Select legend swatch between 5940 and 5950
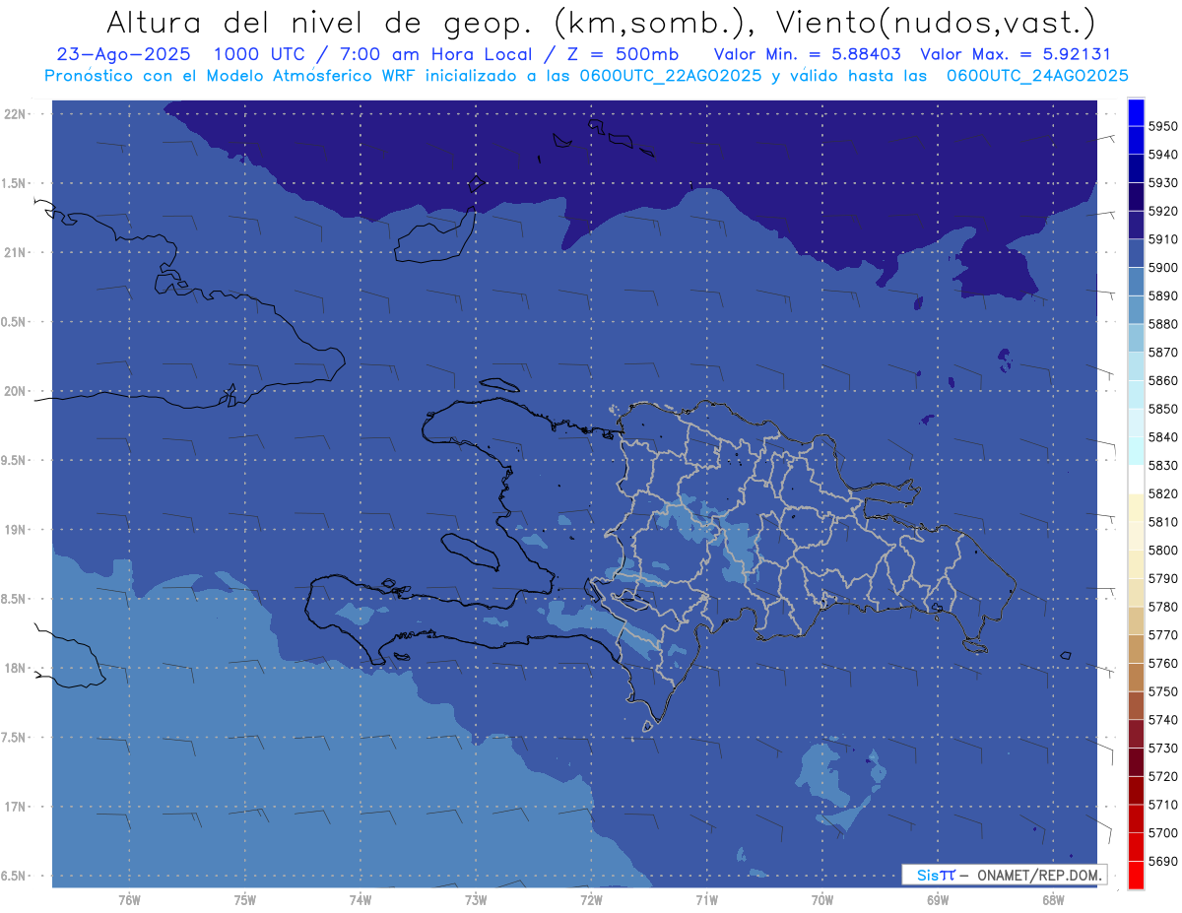This screenshot has width=1182, height=913. click(x=1136, y=140)
